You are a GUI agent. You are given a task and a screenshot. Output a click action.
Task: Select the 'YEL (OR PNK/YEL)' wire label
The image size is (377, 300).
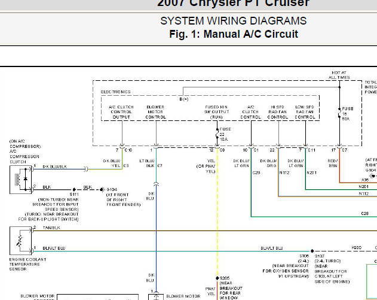click(x=206, y=166)
